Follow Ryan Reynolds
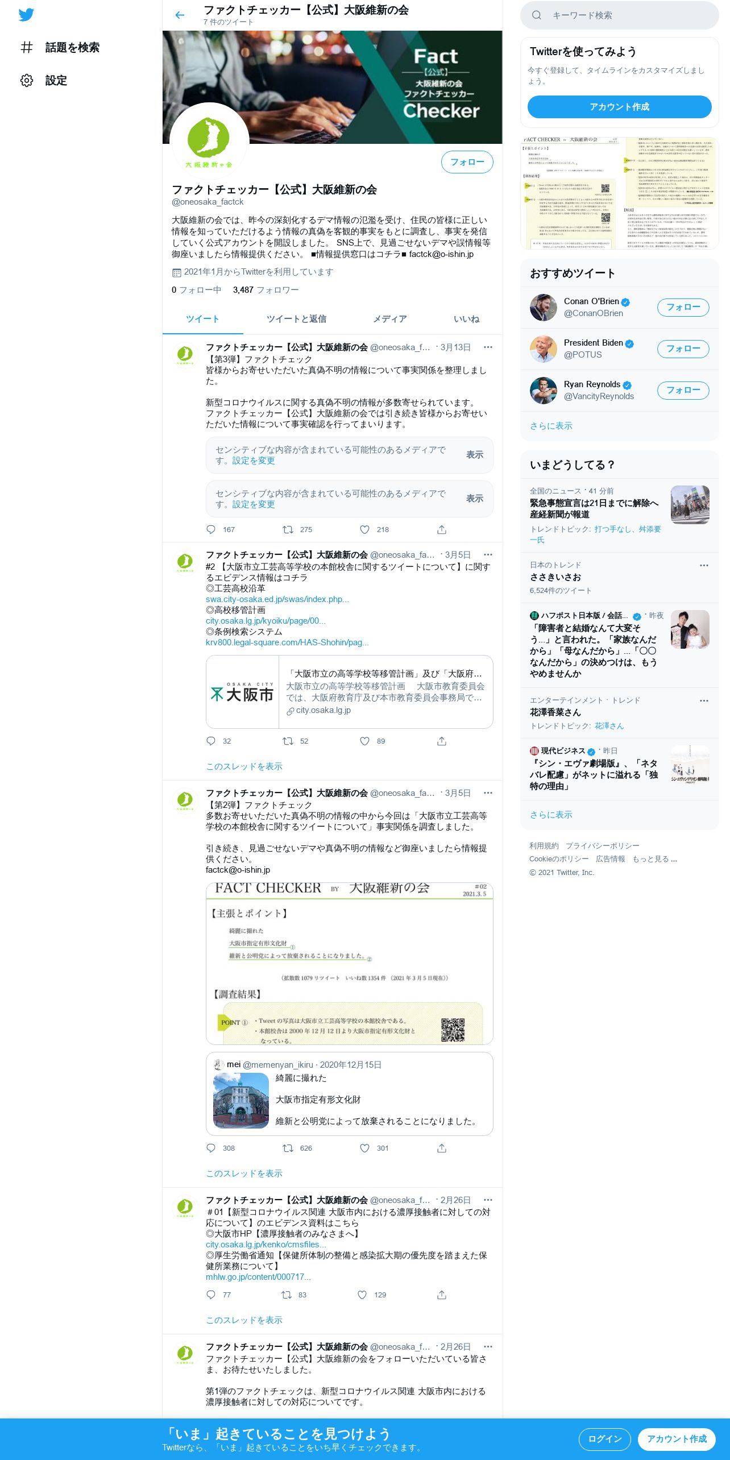The height and width of the screenshot is (1460, 730). [x=683, y=390]
